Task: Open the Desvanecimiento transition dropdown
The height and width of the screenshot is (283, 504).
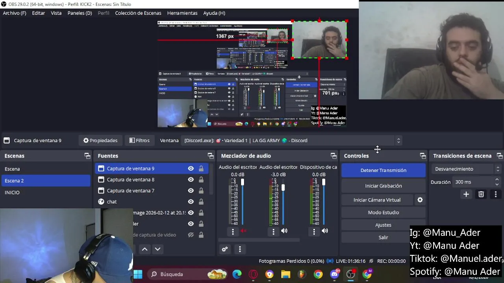Action: click(x=467, y=169)
